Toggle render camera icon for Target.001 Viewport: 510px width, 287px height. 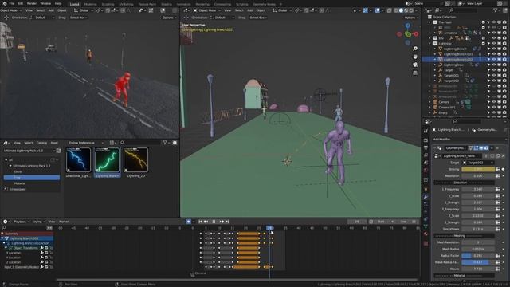pos(504,75)
